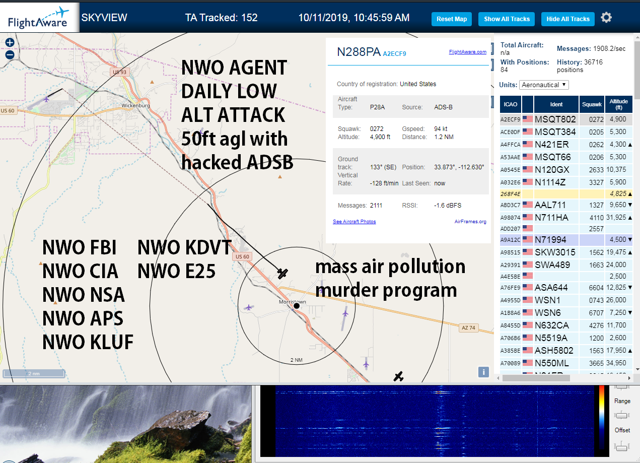Image resolution: width=640 pixels, height=463 pixels.
Task: Click the US flag in the N421ER row
Action: pos(528,144)
